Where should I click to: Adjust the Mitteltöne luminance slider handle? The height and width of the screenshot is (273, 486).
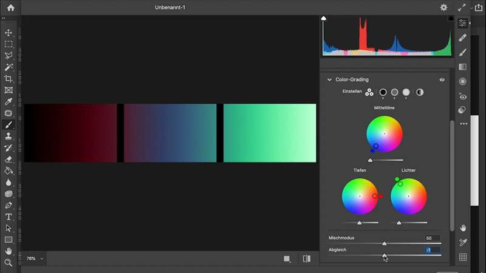[370, 160]
